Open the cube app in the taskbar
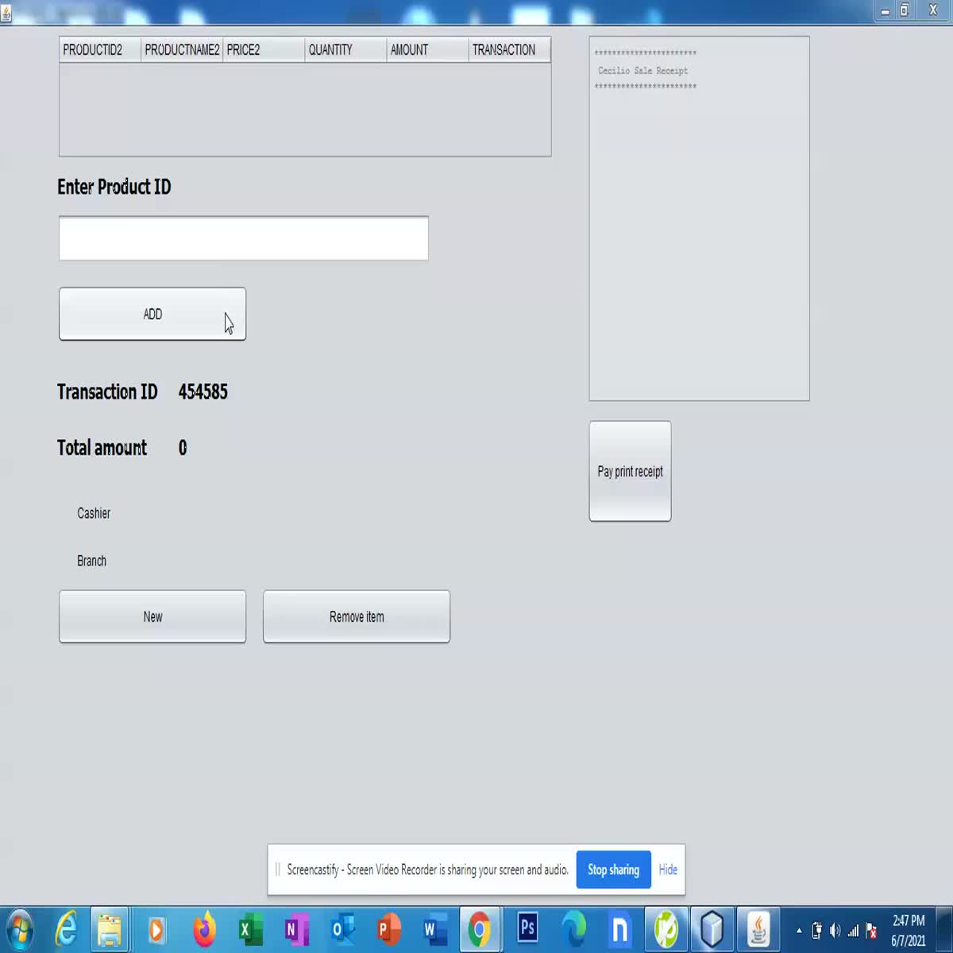The image size is (953, 953). click(712, 929)
